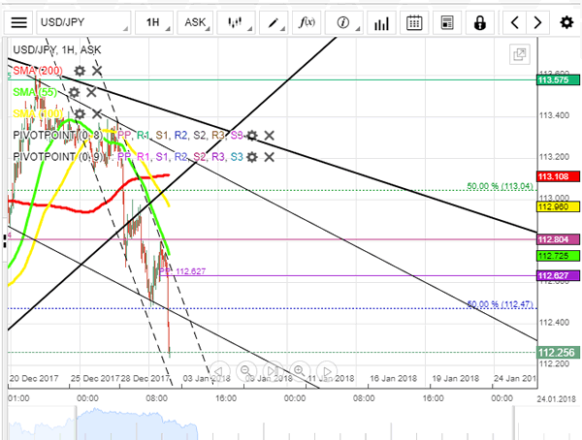Screen dimensions: 582x440
Task: Zoom in with the plus magnifier
Action: pyautogui.click(x=299, y=370)
